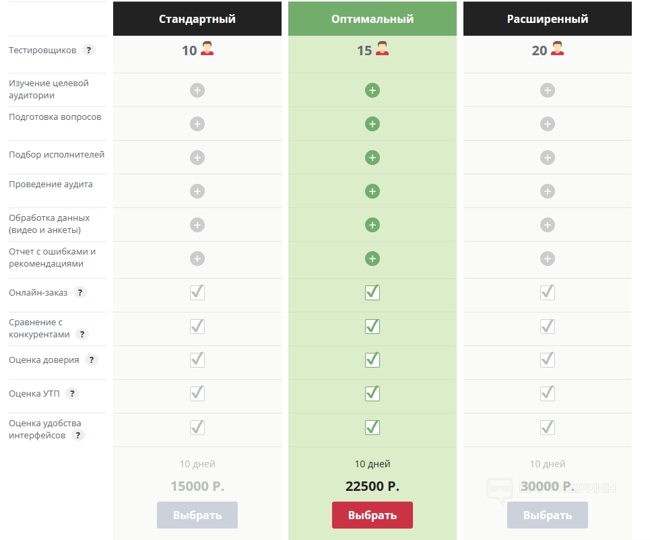Click help icon for Оценка удобства интерфейсов
Image resolution: width=650 pixels, height=540 pixels.
[78, 436]
